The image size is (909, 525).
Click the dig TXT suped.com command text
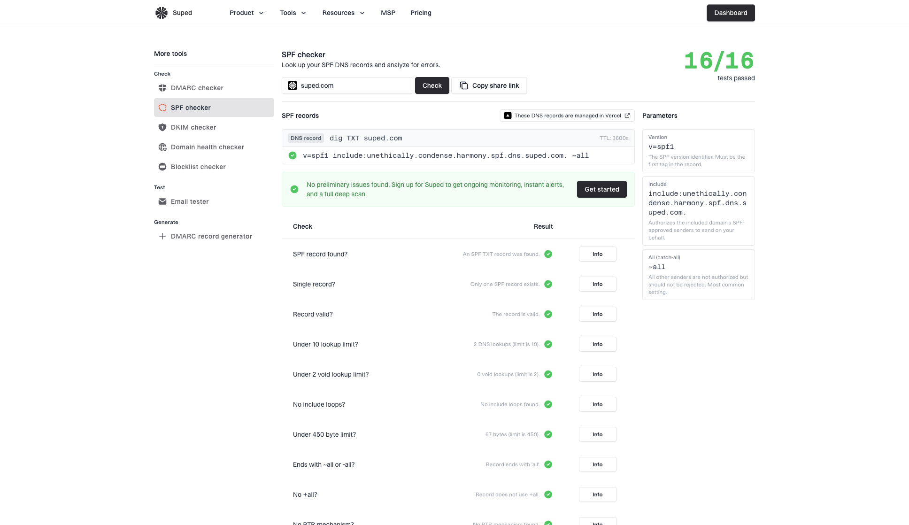(x=366, y=138)
